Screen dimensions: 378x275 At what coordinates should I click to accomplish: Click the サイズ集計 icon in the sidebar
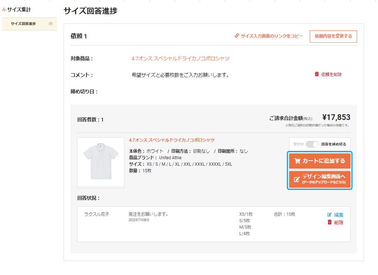[4, 9]
